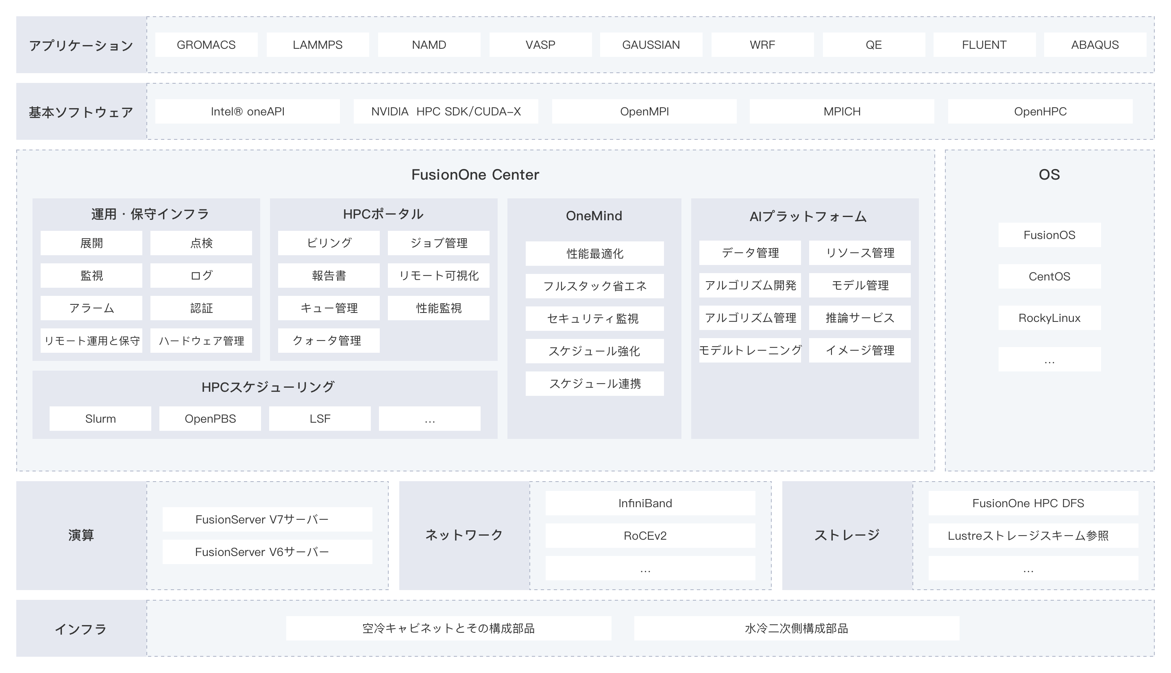This screenshot has width=1171, height=673.
Task: Click the アルゴリズム管理 box
Action: (x=750, y=317)
